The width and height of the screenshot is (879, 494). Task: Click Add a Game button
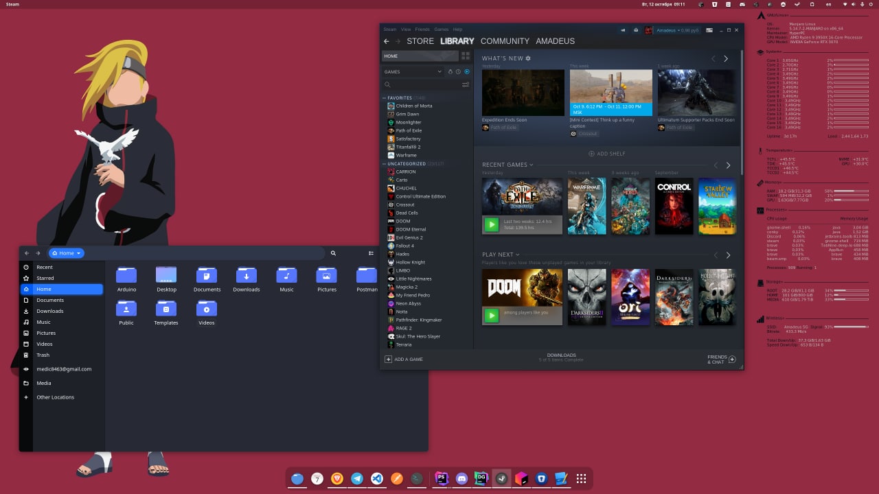point(404,360)
